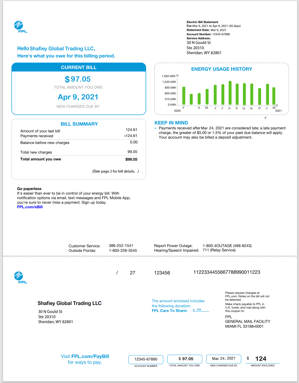Open the FPL.com/eBill link
The height and width of the screenshot is (383, 299).
pos(30,207)
